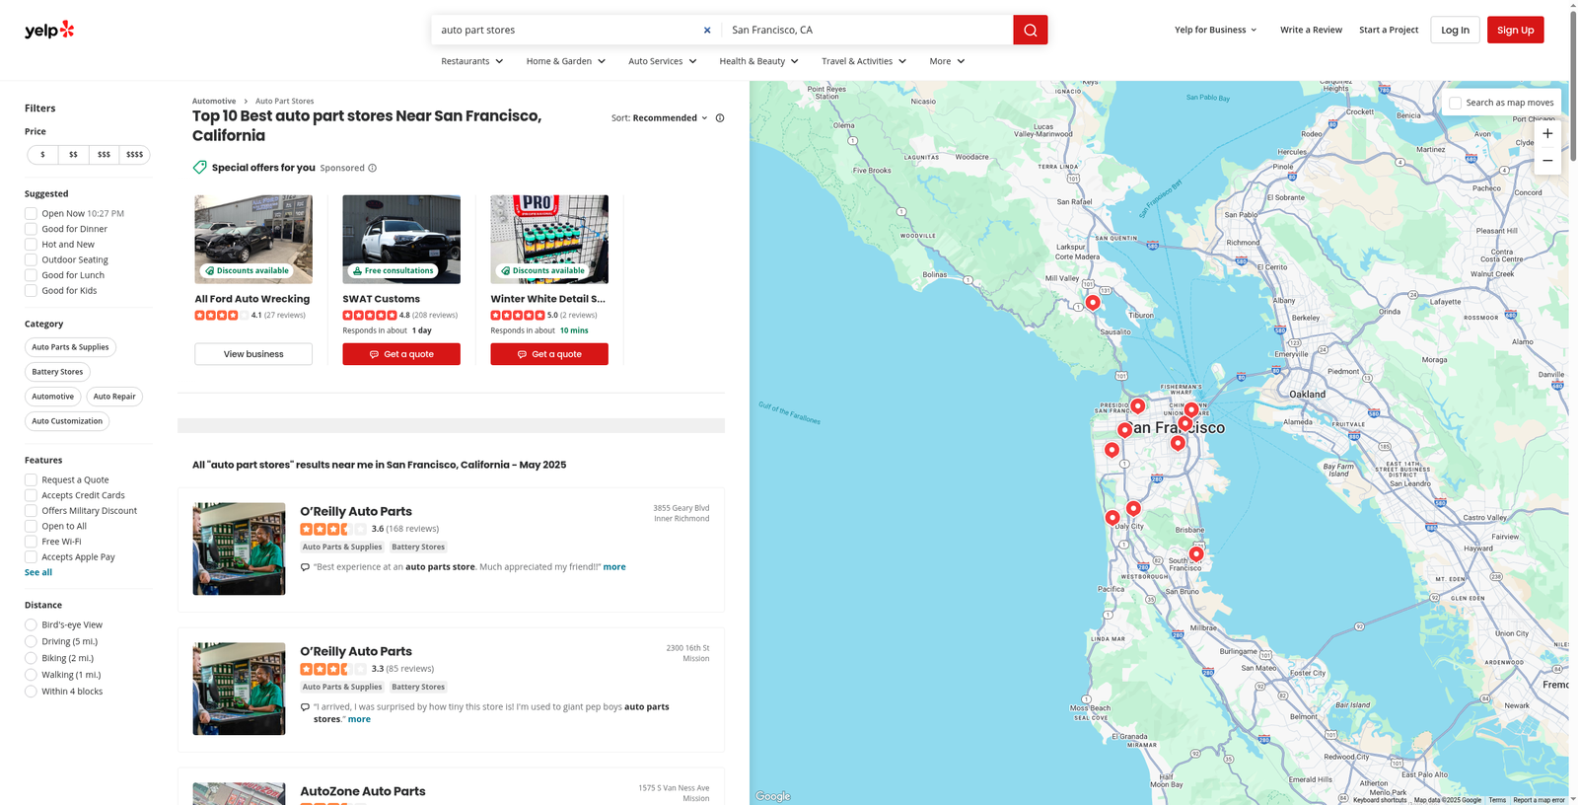
Task: Click the map pin near Sausalito
Action: coord(1093,302)
